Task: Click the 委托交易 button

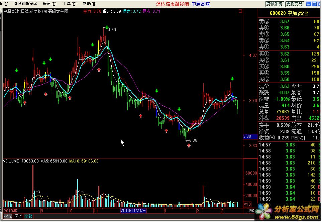Action: pos(295,4)
